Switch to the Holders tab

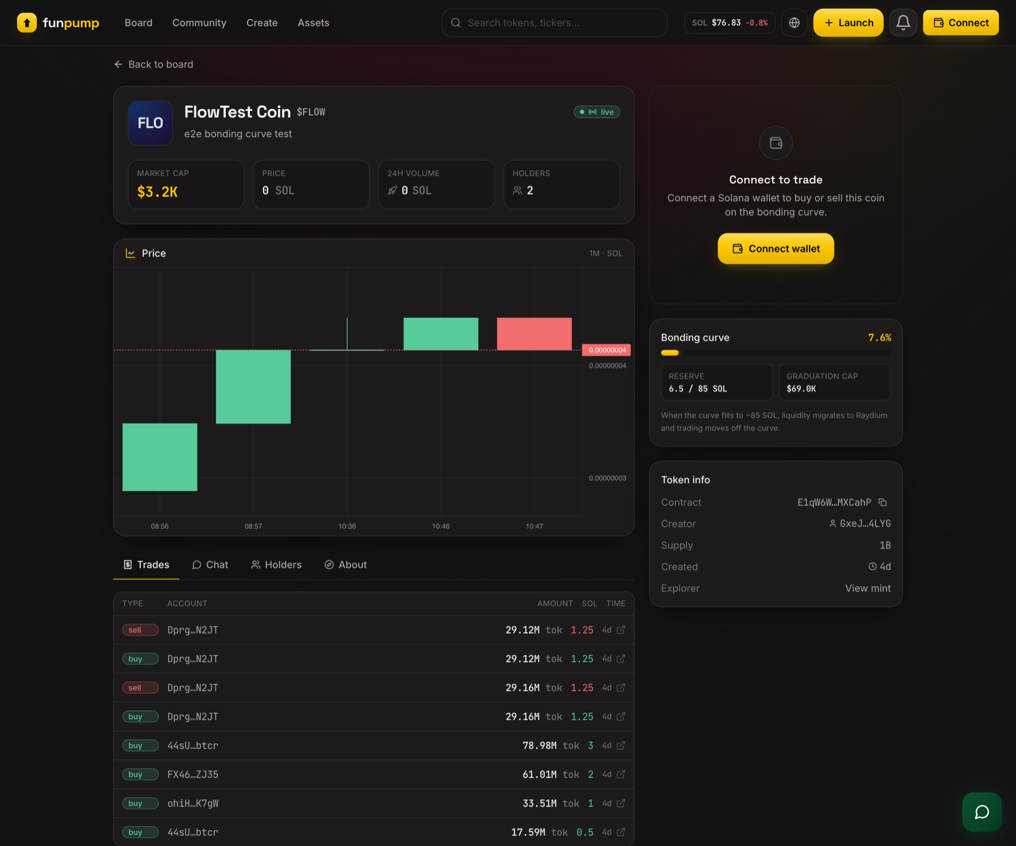[276, 565]
